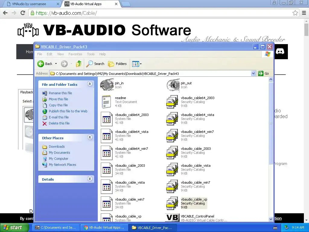Click the Go button beside address bar
The width and height of the screenshot is (309, 232).
[263, 74]
